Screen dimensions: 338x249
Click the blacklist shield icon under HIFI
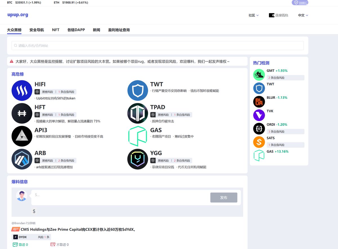(x=37, y=92)
